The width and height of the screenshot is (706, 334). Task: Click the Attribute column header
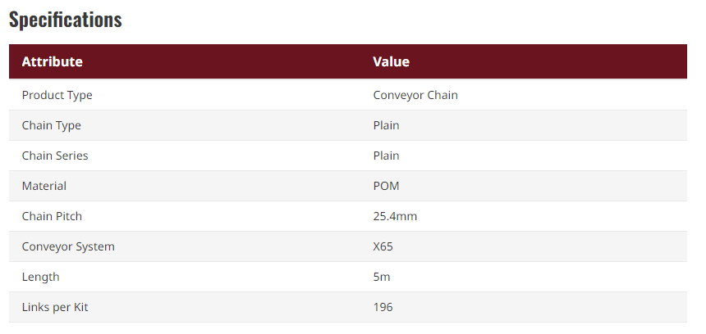coord(52,61)
